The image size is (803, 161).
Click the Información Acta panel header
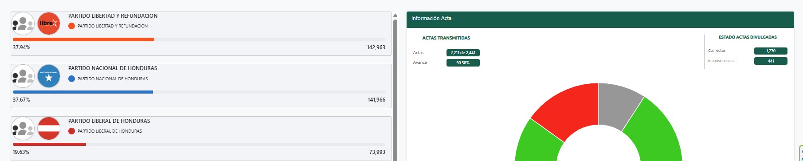click(600, 20)
